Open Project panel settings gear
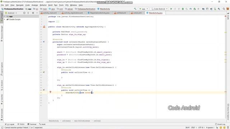230x129 pixels. (x=33, y=13)
